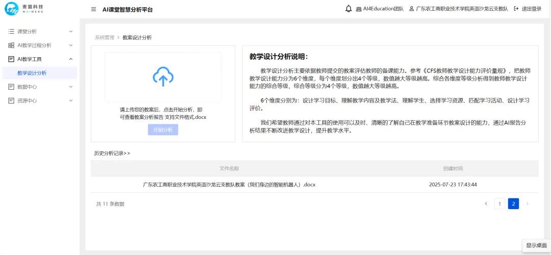This screenshot has width=551, height=255.
Task: Collapse the AI教学工具 section
Action: pyautogui.click(x=70, y=59)
